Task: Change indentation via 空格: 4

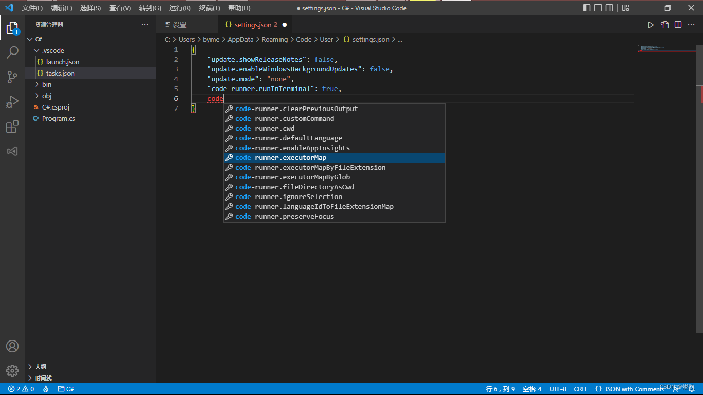Action: (x=532, y=389)
